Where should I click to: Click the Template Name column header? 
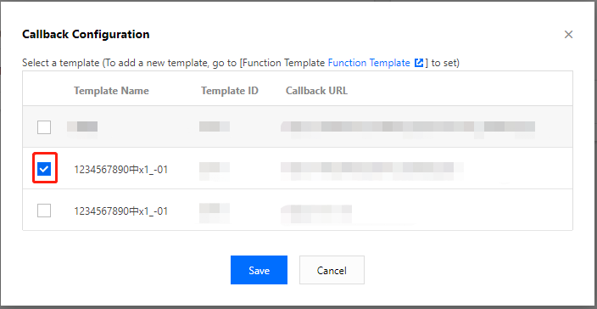(111, 91)
